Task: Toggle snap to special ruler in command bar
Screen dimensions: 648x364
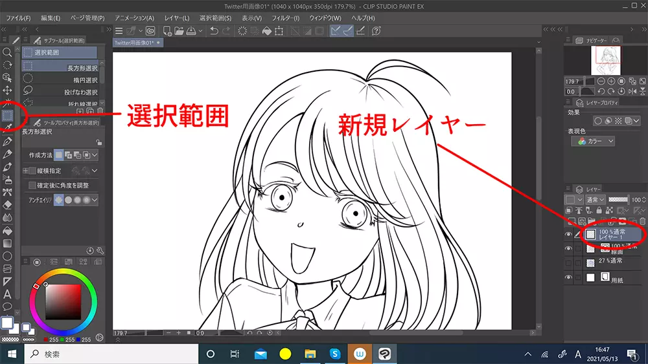Action: [x=348, y=31]
